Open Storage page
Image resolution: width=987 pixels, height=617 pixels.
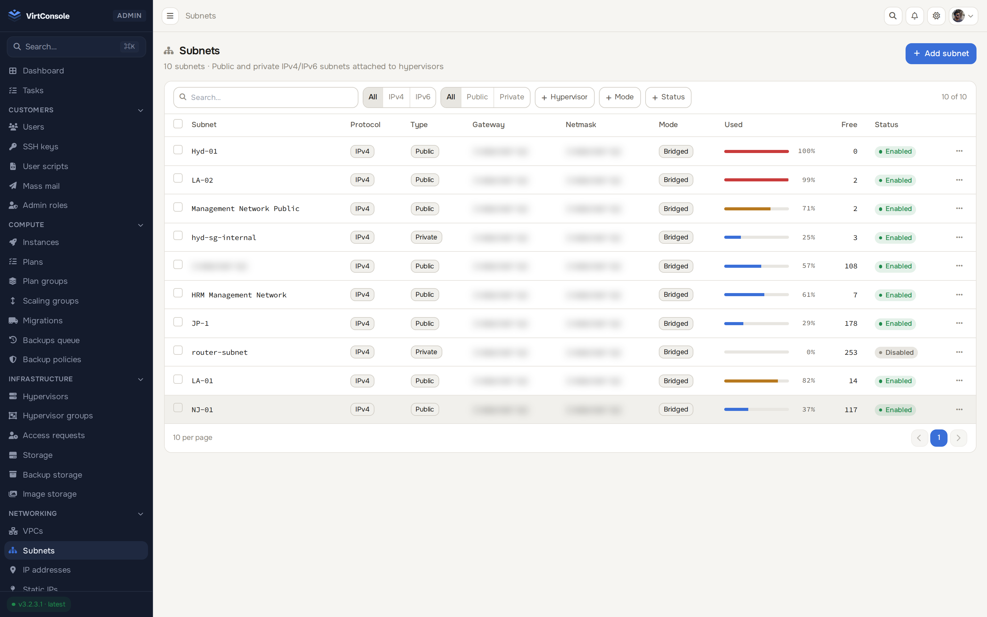pos(76,455)
